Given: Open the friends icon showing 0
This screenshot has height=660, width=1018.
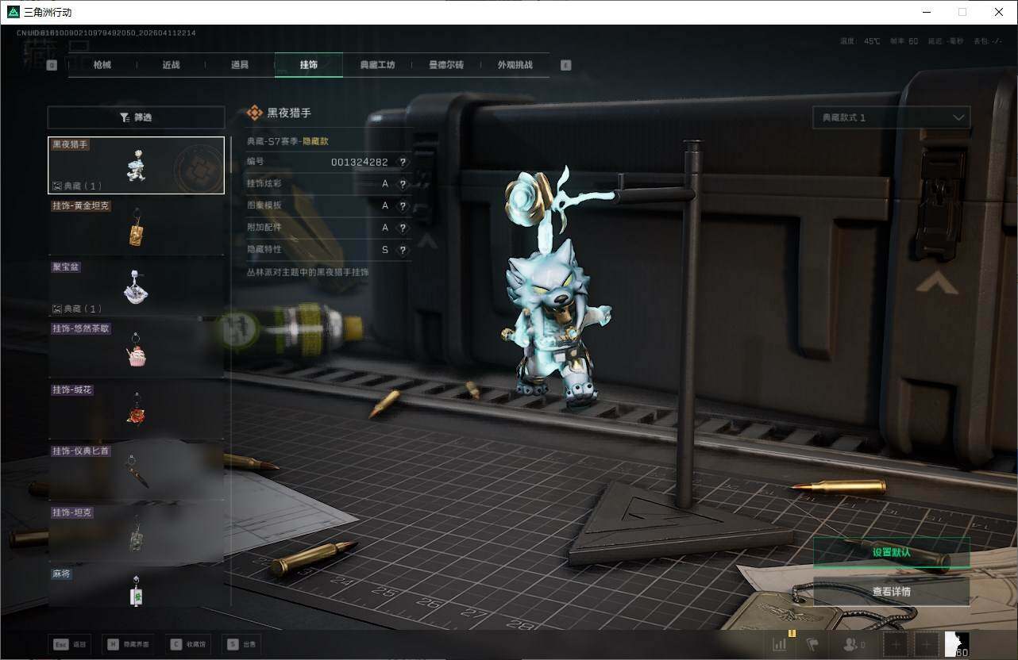Looking at the screenshot, I should 854,645.
